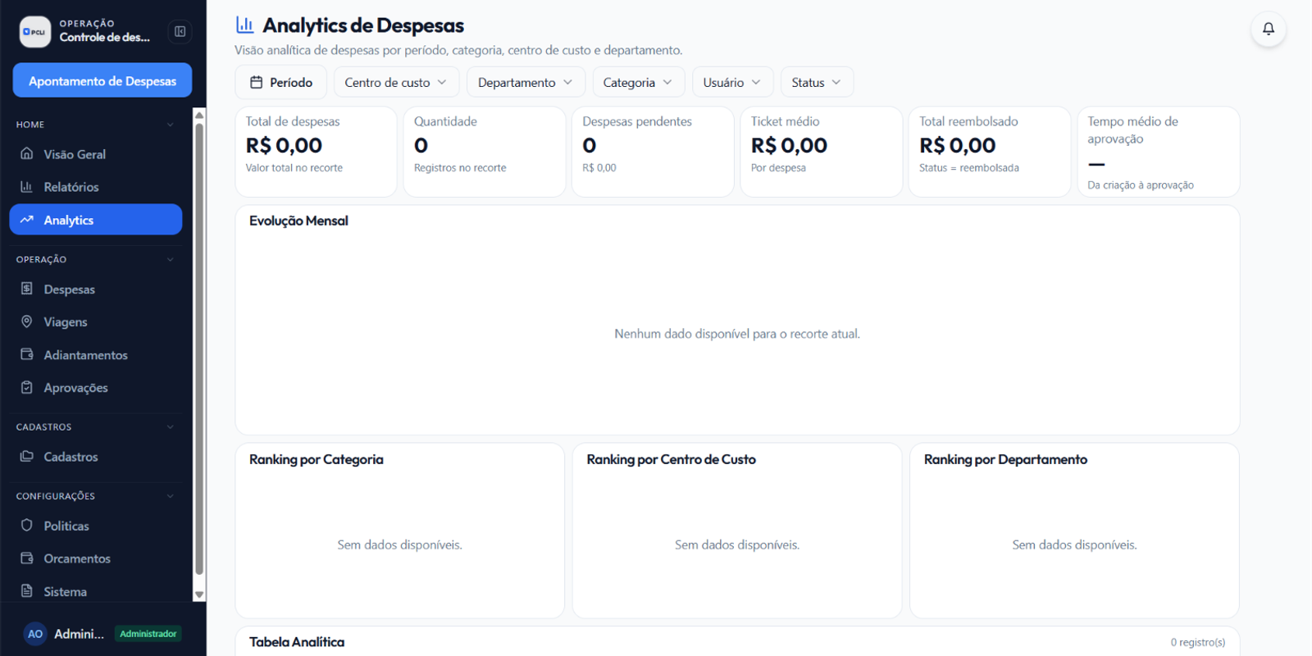Image resolution: width=1312 pixels, height=656 pixels.
Task: Click the sidebar scrollbar down arrow
Action: pos(198,594)
